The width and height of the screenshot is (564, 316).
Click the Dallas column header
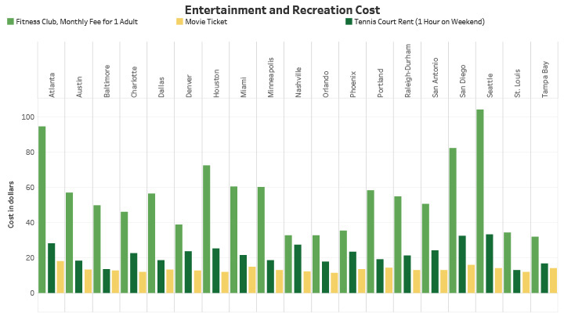(161, 87)
